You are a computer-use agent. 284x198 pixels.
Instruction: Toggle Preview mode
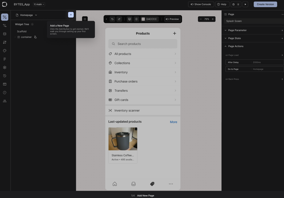click(172, 19)
